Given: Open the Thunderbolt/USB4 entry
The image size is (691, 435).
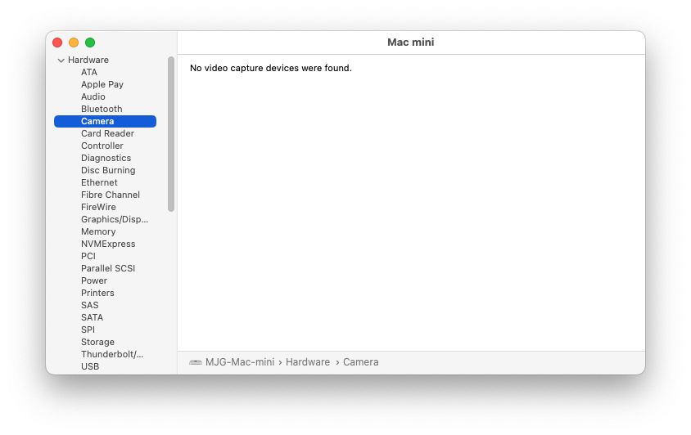Looking at the screenshot, I should 112,354.
